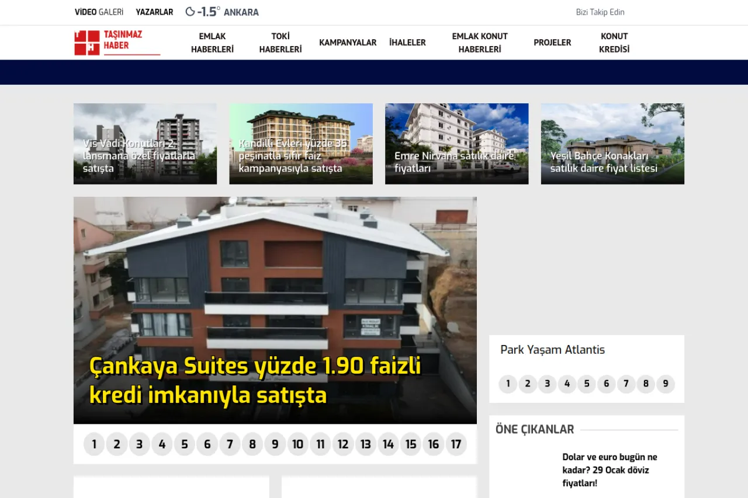
Task: Click the YAZARLAR link
Action: pyautogui.click(x=154, y=11)
